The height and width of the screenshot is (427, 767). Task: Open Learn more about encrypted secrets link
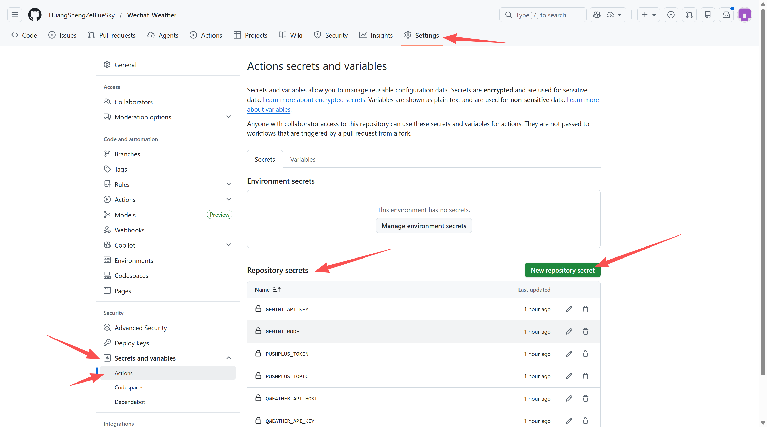[x=314, y=100]
